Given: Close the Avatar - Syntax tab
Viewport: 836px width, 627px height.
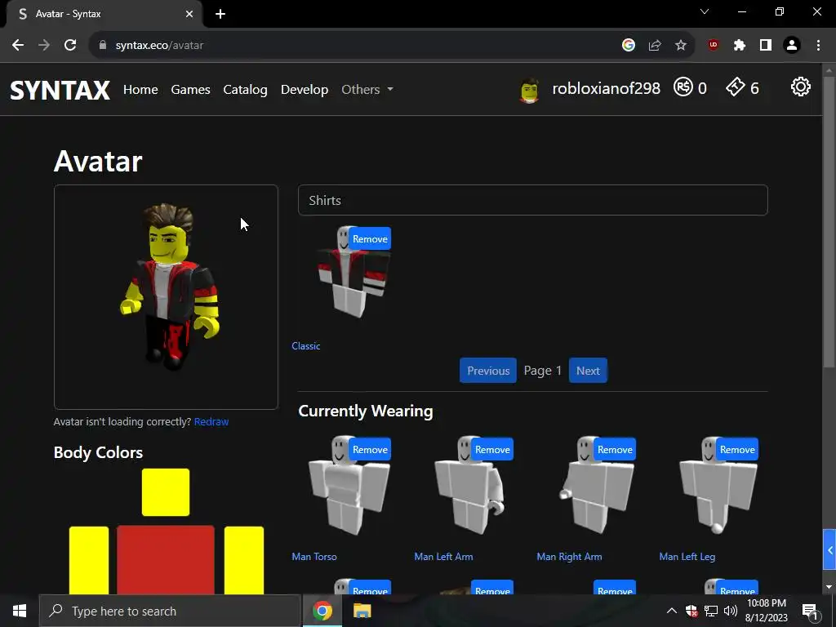Looking at the screenshot, I should [189, 14].
